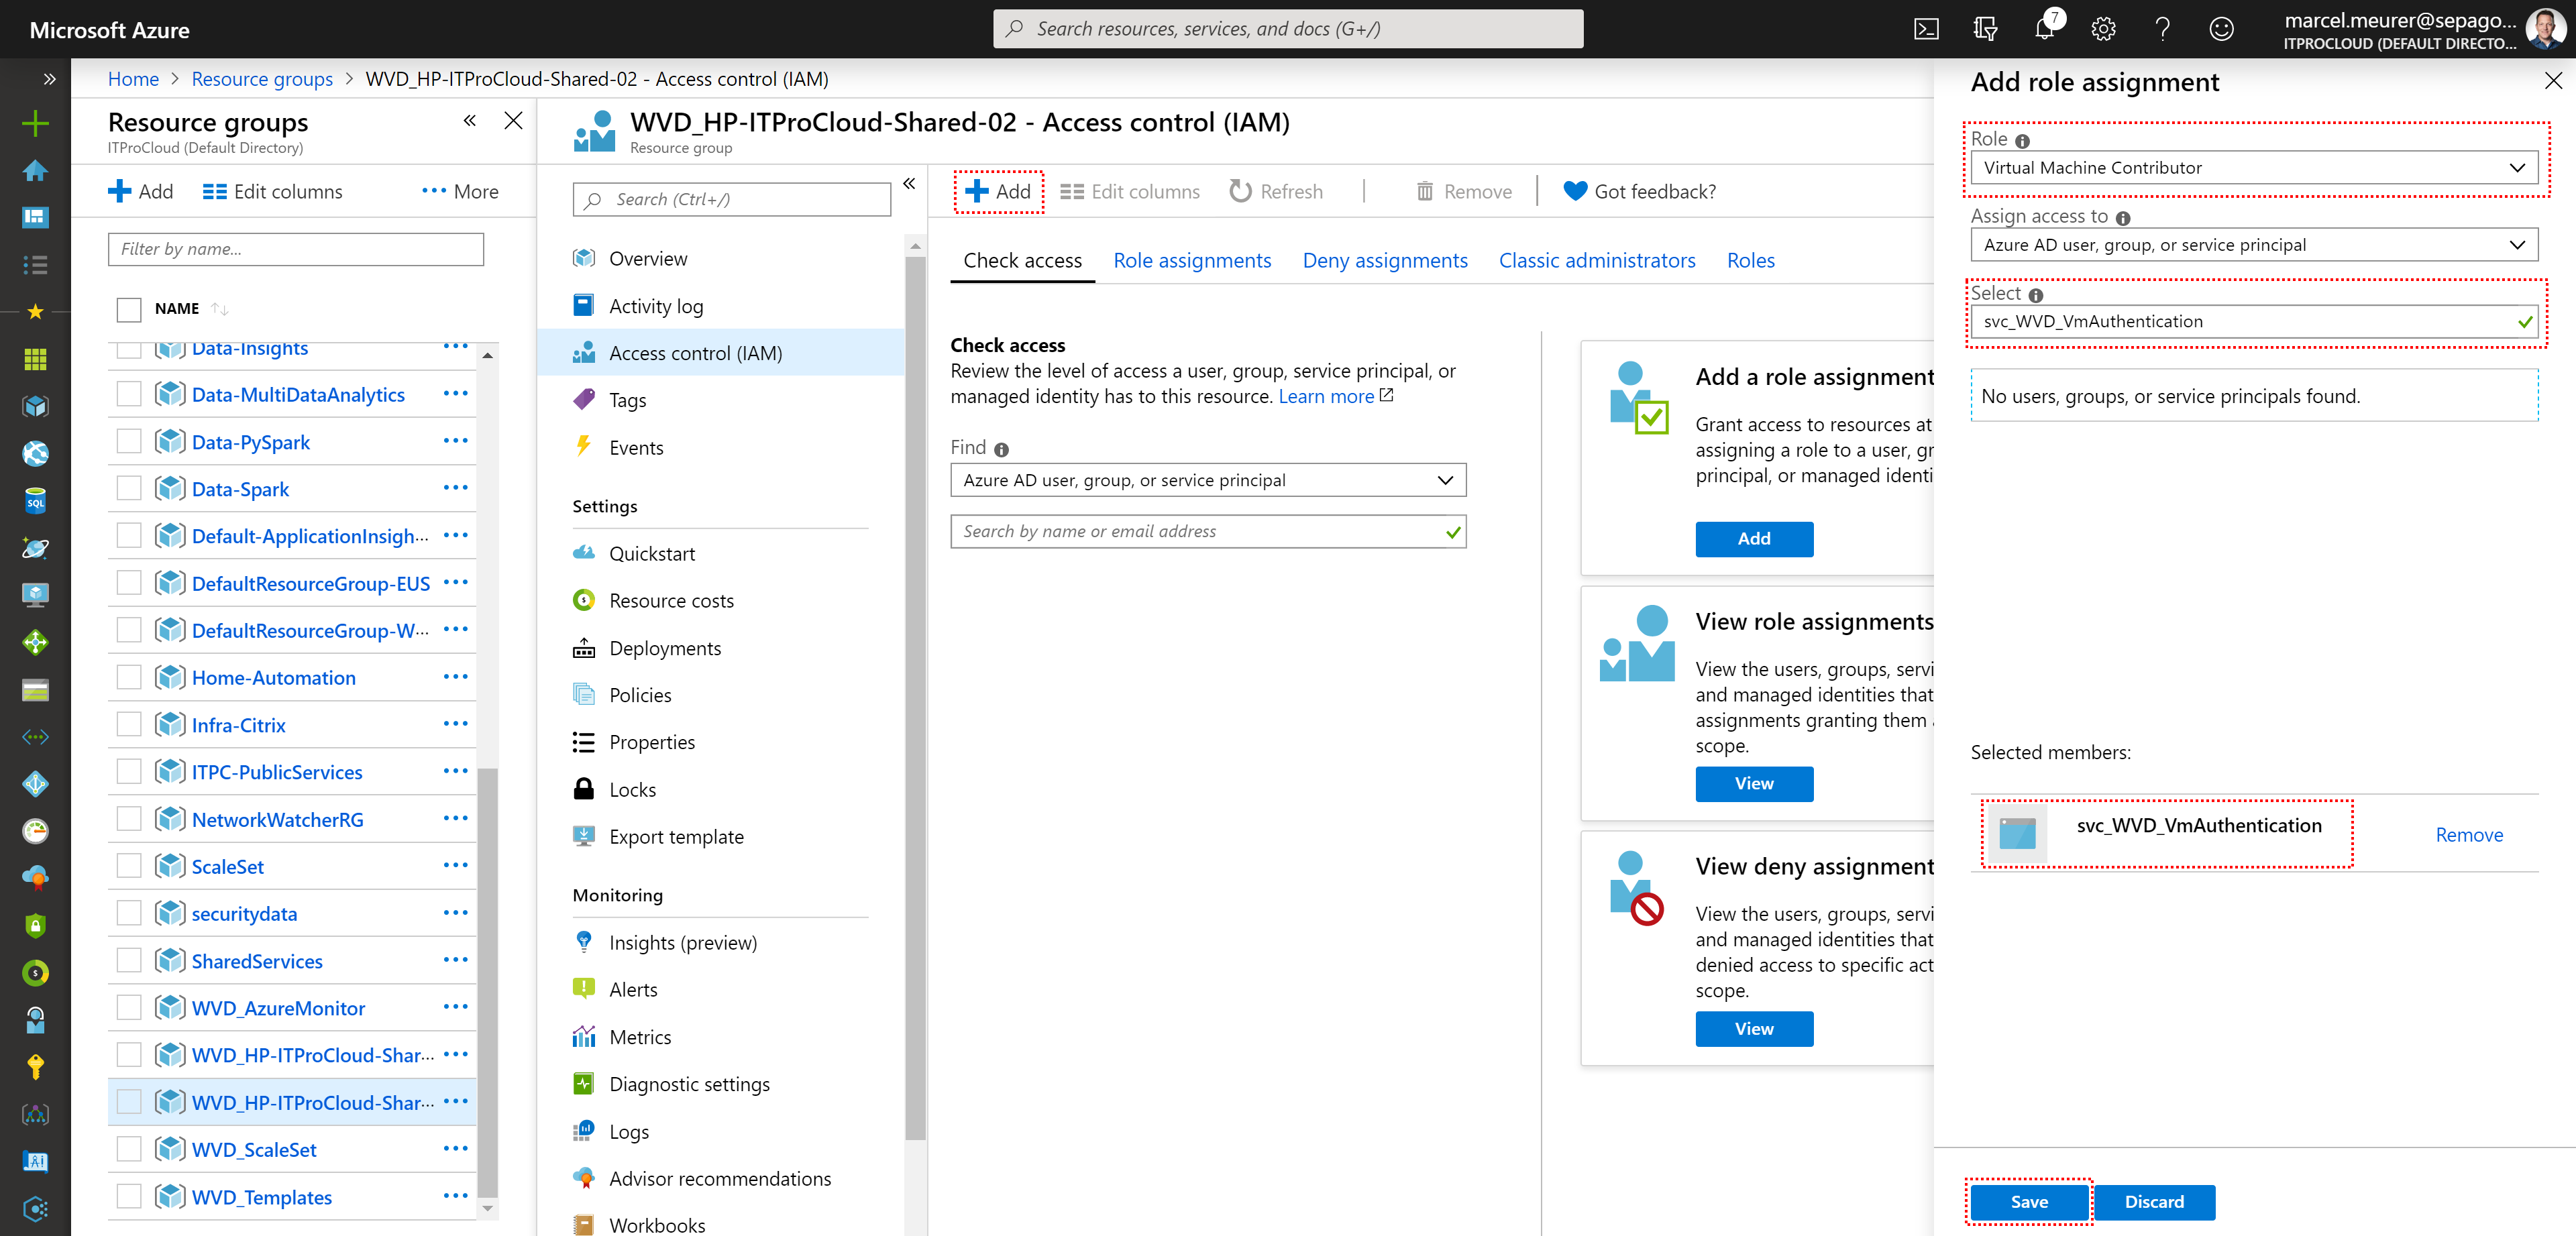Image resolution: width=2576 pixels, height=1236 pixels.
Task: Switch to the Role assignments tab
Action: click(x=1192, y=260)
